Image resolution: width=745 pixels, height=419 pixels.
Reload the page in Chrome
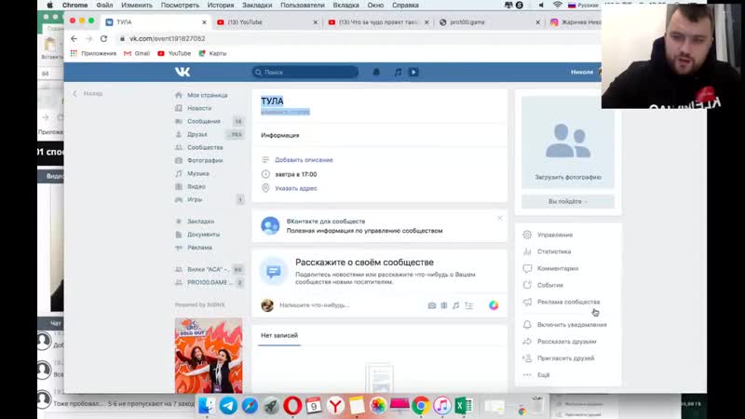103,38
